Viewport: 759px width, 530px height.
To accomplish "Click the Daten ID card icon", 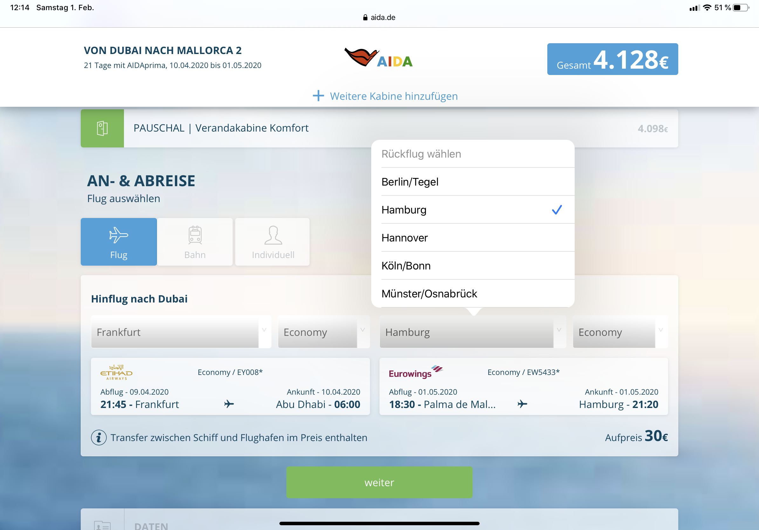I will pos(102,524).
